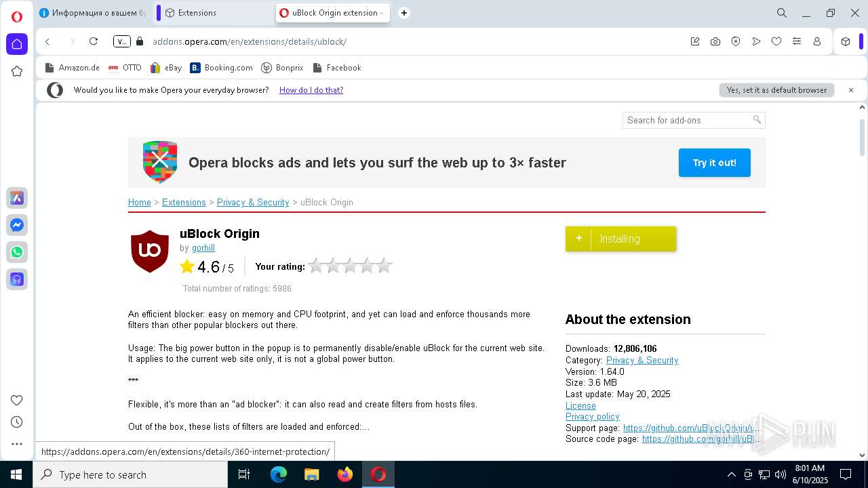868x488 pixels.
Task: Click the pin-on-page edit icon in the address bar
Action: (695, 41)
